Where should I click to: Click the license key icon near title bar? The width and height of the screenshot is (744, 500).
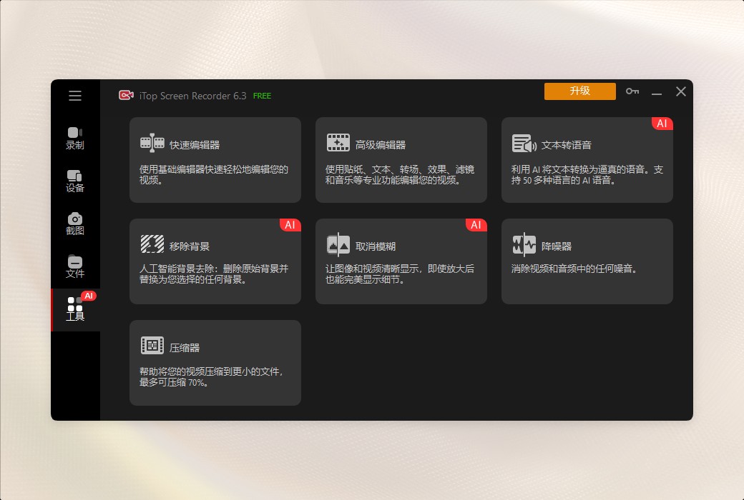632,91
